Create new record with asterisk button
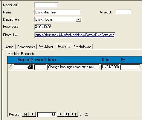This screenshot has width=142, height=120. [74, 114]
